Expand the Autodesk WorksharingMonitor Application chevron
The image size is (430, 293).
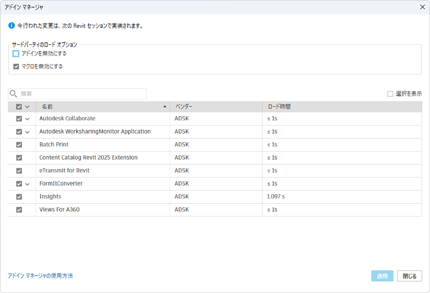tap(27, 132)
